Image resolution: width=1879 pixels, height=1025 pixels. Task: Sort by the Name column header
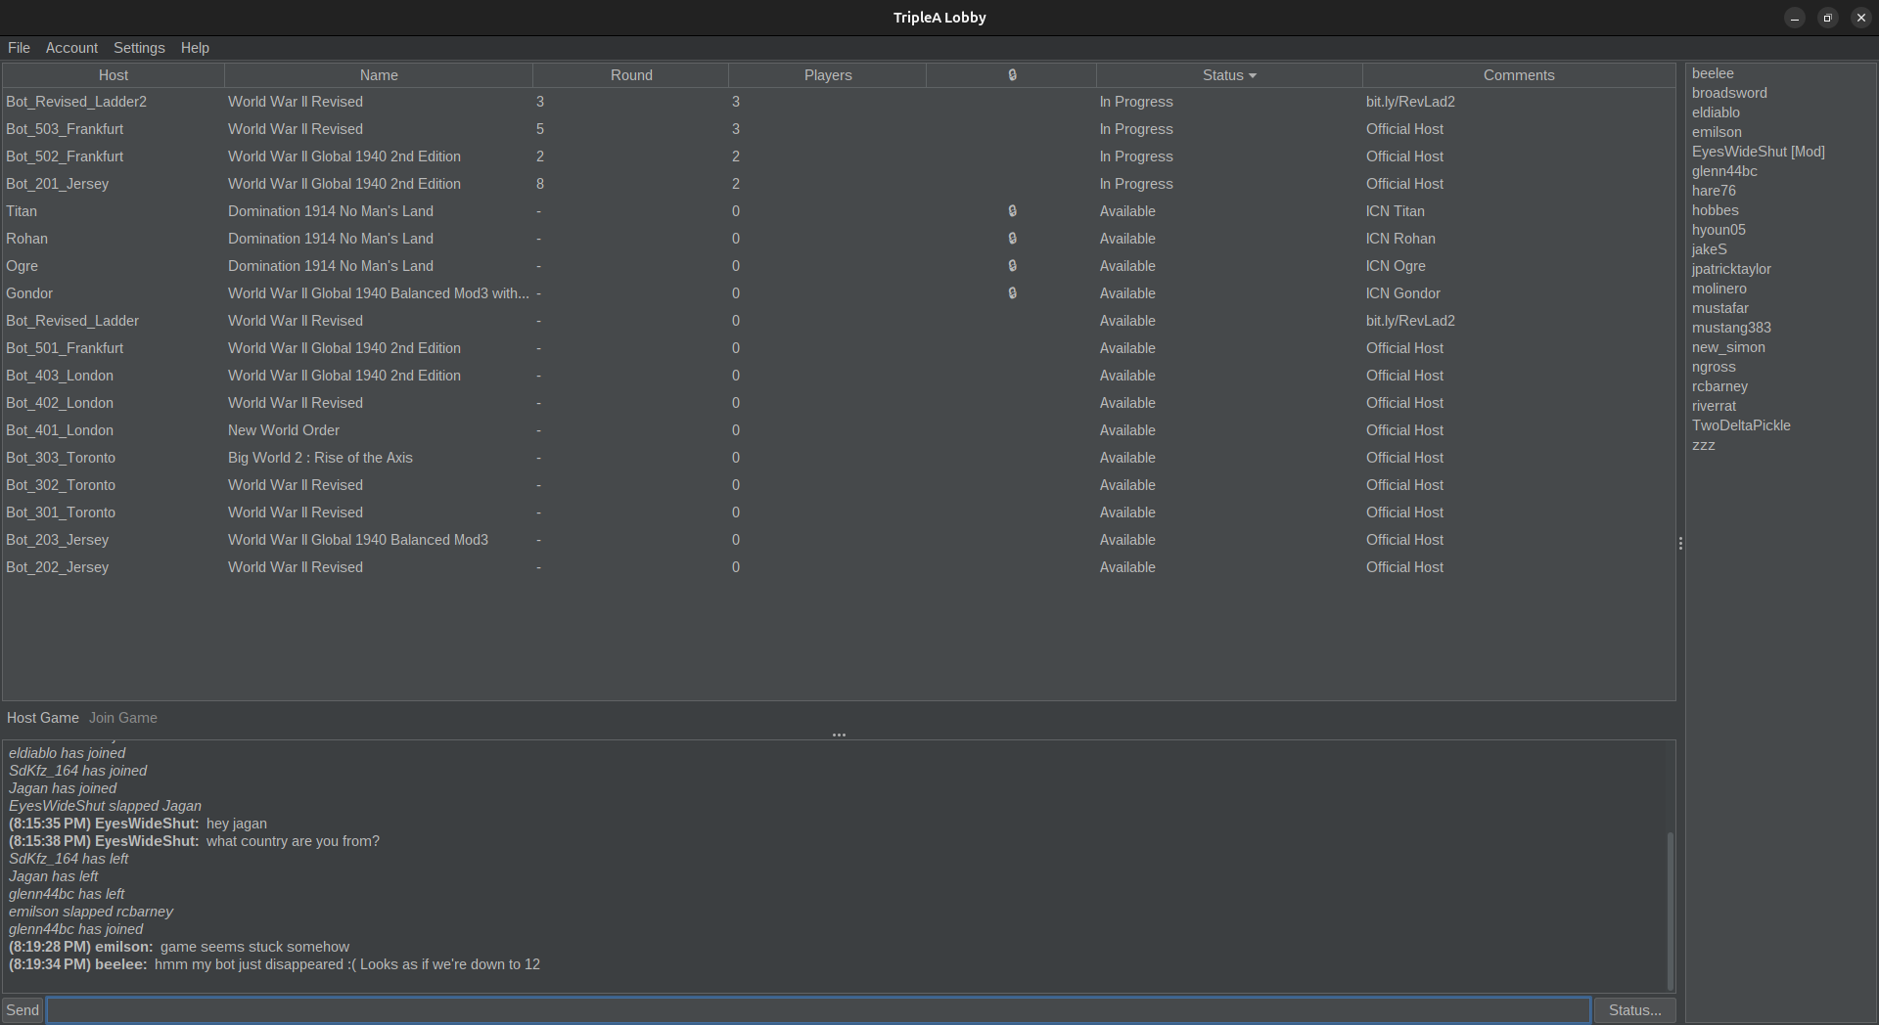pos(379,75)
